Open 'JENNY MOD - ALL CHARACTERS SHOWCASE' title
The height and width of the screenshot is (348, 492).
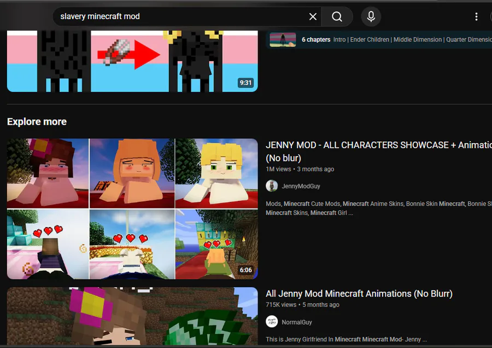379,152
